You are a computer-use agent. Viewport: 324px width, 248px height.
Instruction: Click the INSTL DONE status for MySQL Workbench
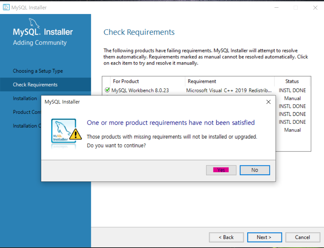(x=292, y=91)
